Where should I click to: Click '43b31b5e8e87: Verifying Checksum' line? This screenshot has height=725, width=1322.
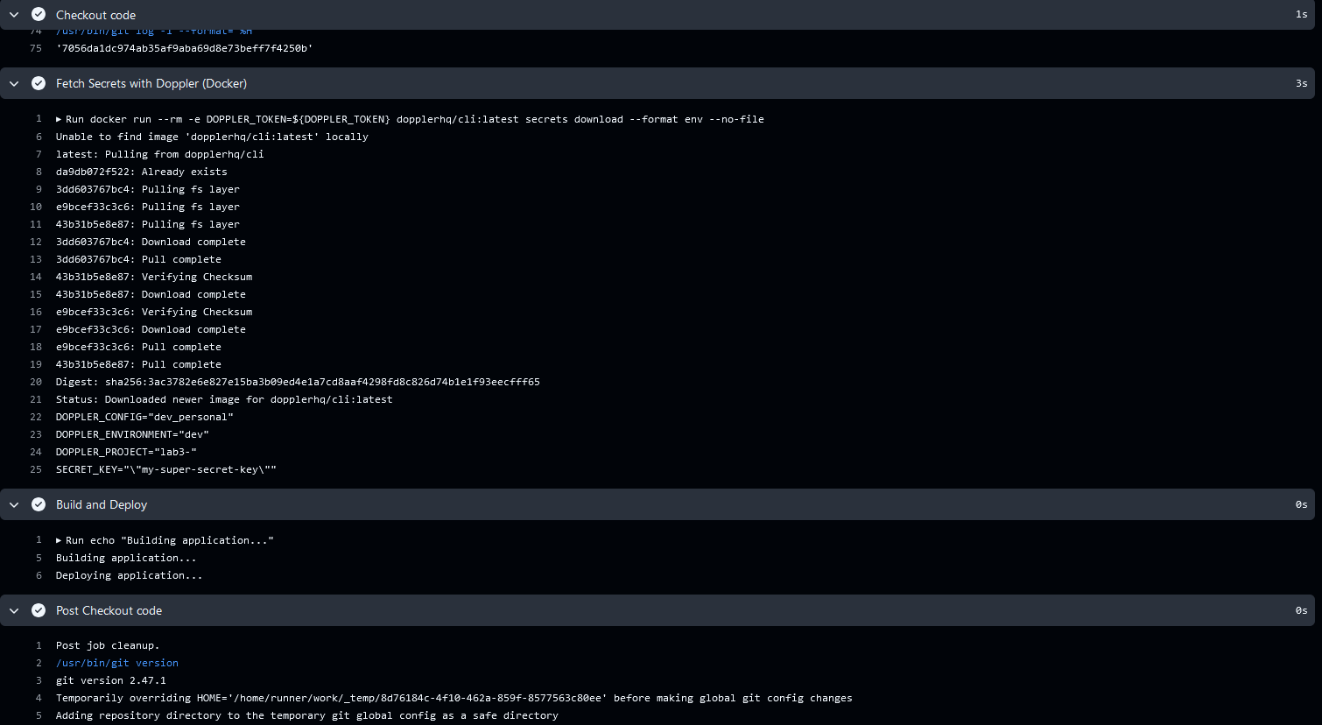[x=154, y=277]
